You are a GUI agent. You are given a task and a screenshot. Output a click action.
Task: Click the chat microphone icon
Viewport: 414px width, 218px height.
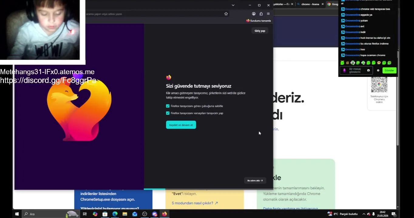pos(344,70)
